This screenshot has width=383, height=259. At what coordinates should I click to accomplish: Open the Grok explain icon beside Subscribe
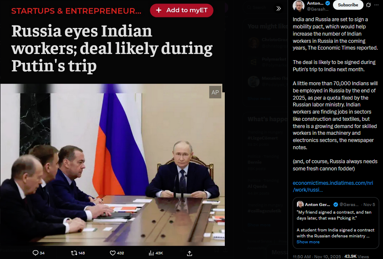coord(368,5)
